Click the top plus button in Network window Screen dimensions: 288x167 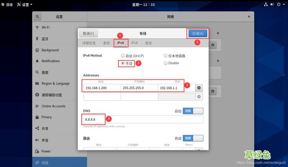click(x=218, y=33)
